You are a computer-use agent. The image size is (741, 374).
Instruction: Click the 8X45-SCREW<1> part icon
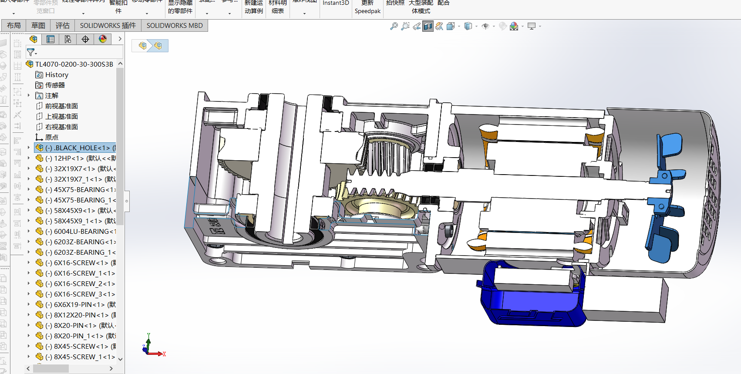tap(40, 346)
